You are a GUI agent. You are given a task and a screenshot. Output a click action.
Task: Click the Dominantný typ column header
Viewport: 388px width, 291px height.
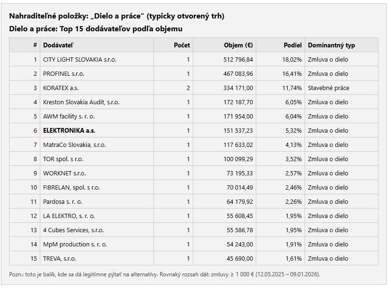331,45
